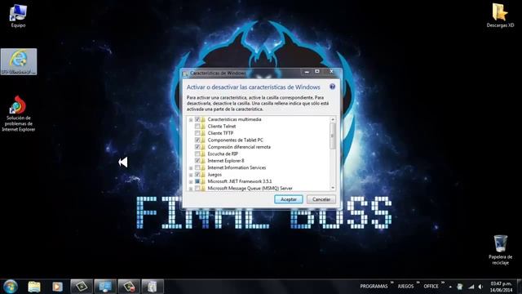Click the folder icon beside Internet Explorer 8
Screen dimensions: 522x294
[203, 161]
